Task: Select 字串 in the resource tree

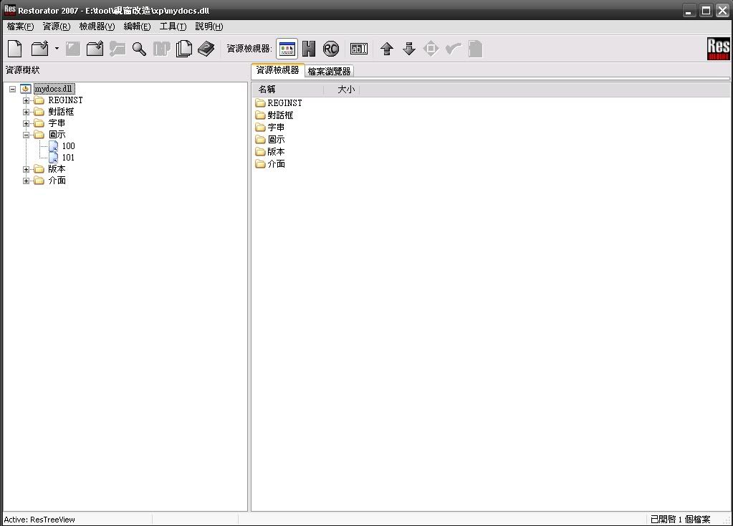Action: tap(57, 123)
